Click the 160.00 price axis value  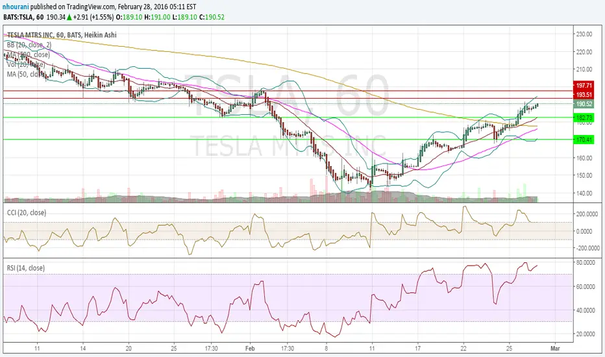(584, 158)
